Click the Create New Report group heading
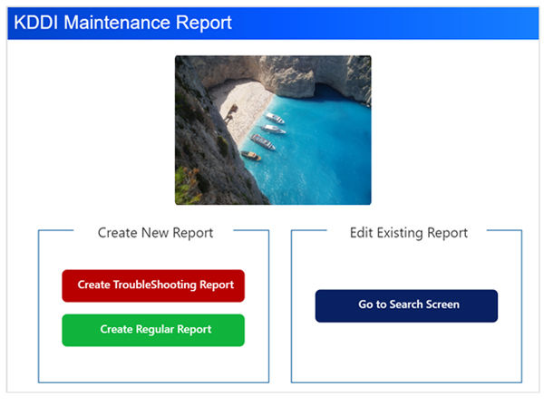This screenshot has height=406, width=544. (155, 233)
